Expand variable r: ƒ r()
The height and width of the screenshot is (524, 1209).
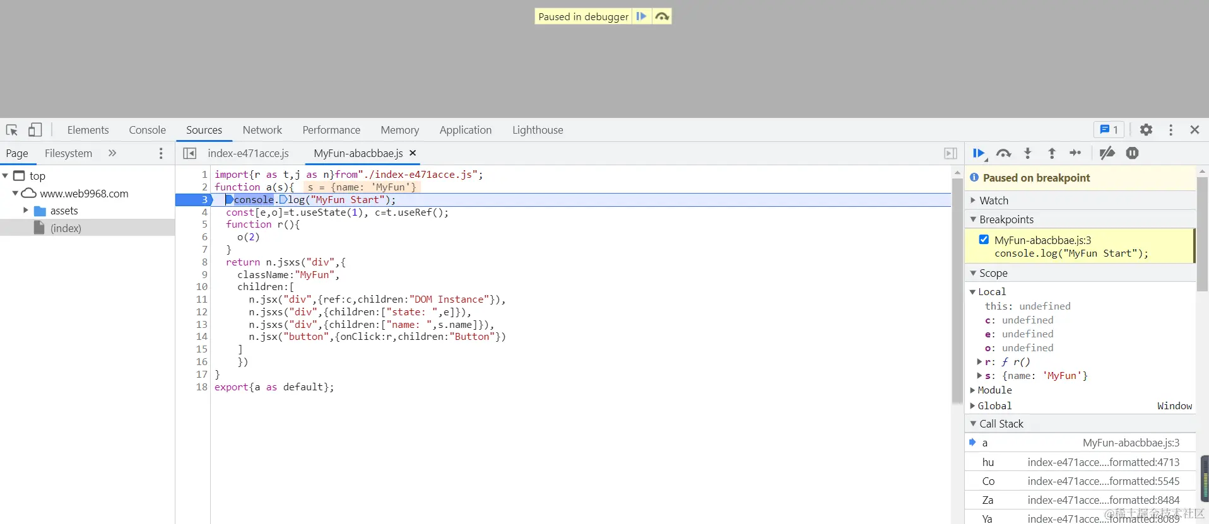click(979, 362)
